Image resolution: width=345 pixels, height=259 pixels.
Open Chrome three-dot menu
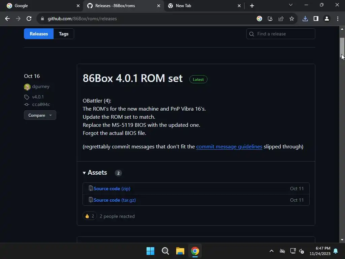pos(338,19)
